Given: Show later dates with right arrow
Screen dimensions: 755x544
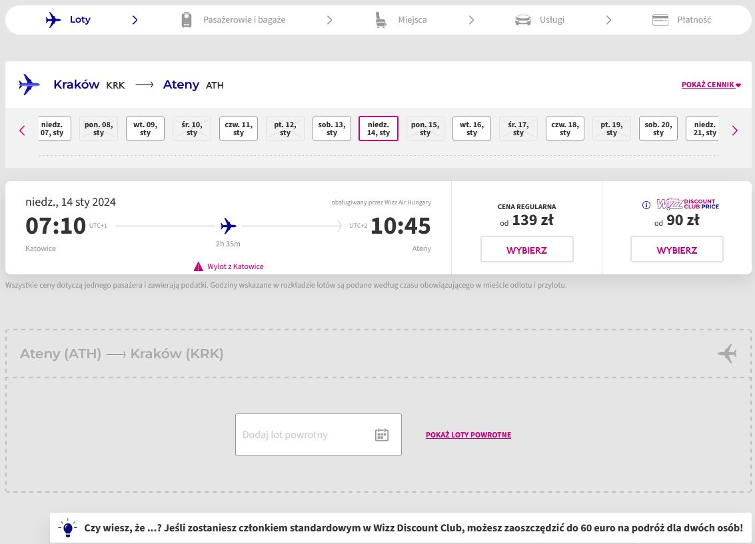Looking at the screenshot, I should click(734, 131).
